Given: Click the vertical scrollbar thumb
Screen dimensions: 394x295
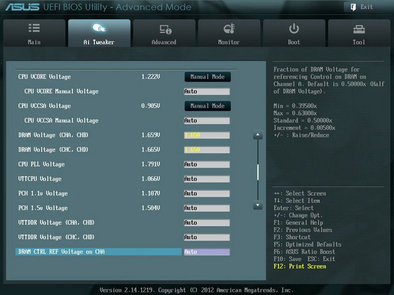Looking at the screenshot, I should click(258, 172).
